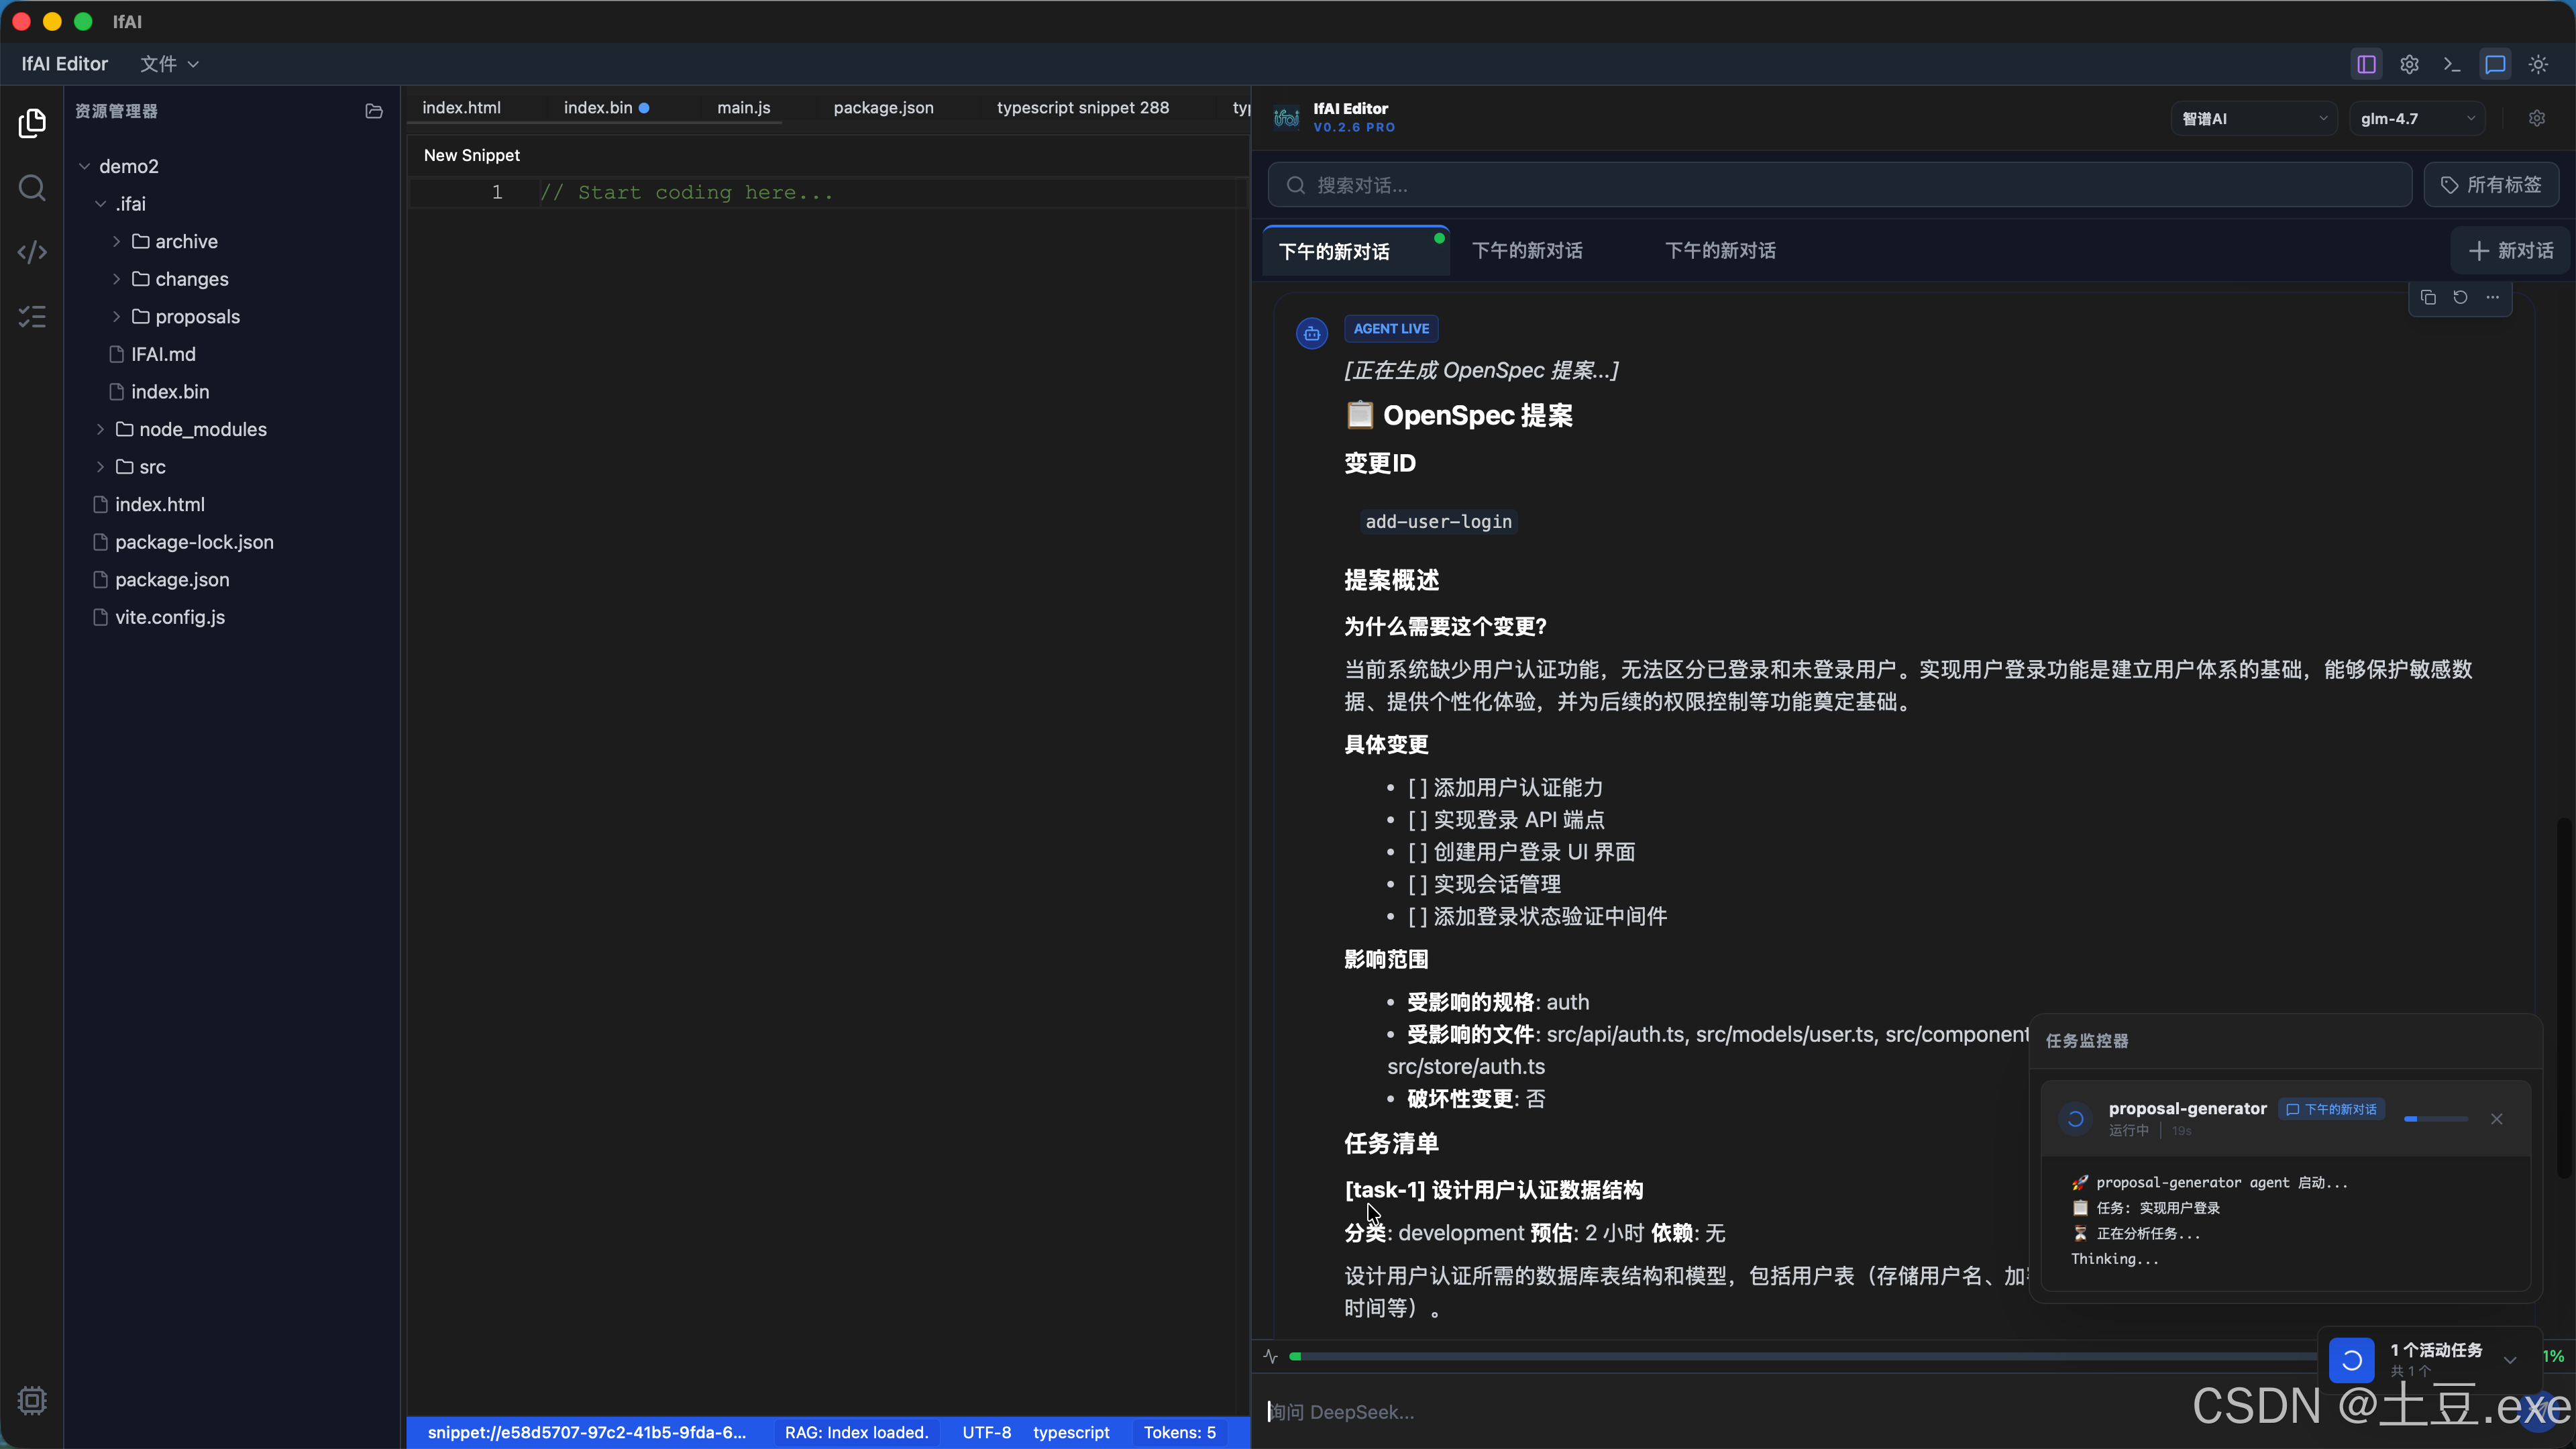The height and width of the screenshot is (1449, 2576).
Task: Expand the node_modules folder
Action: coord(202,429)
